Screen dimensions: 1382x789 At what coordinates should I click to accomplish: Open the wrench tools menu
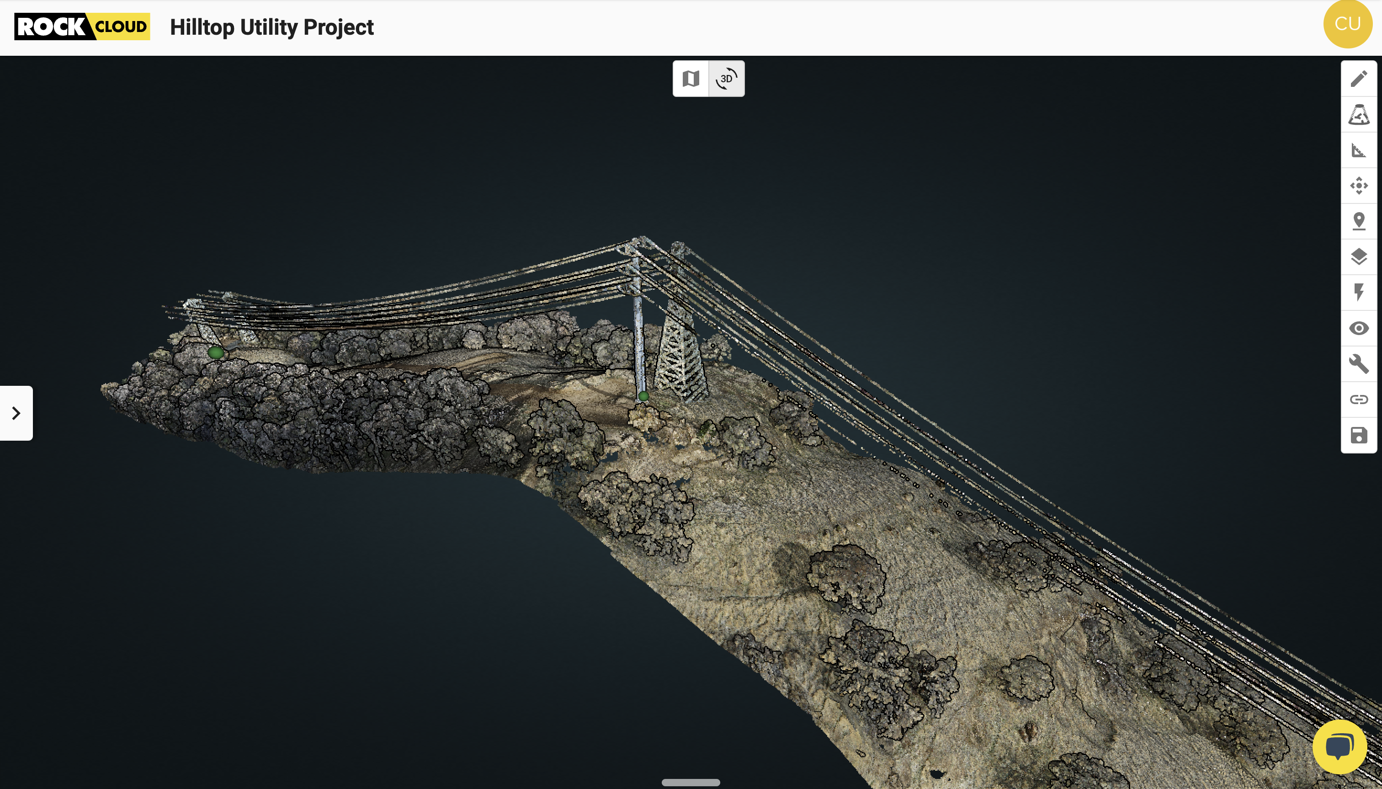[1359, 364]
